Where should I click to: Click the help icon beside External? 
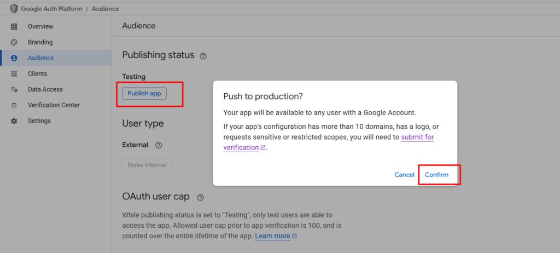point(159,145)
